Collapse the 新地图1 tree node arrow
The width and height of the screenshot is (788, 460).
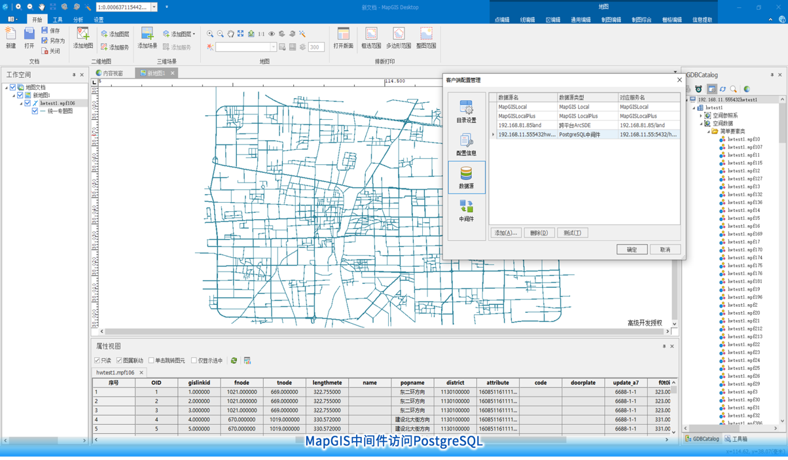point(14,95)
